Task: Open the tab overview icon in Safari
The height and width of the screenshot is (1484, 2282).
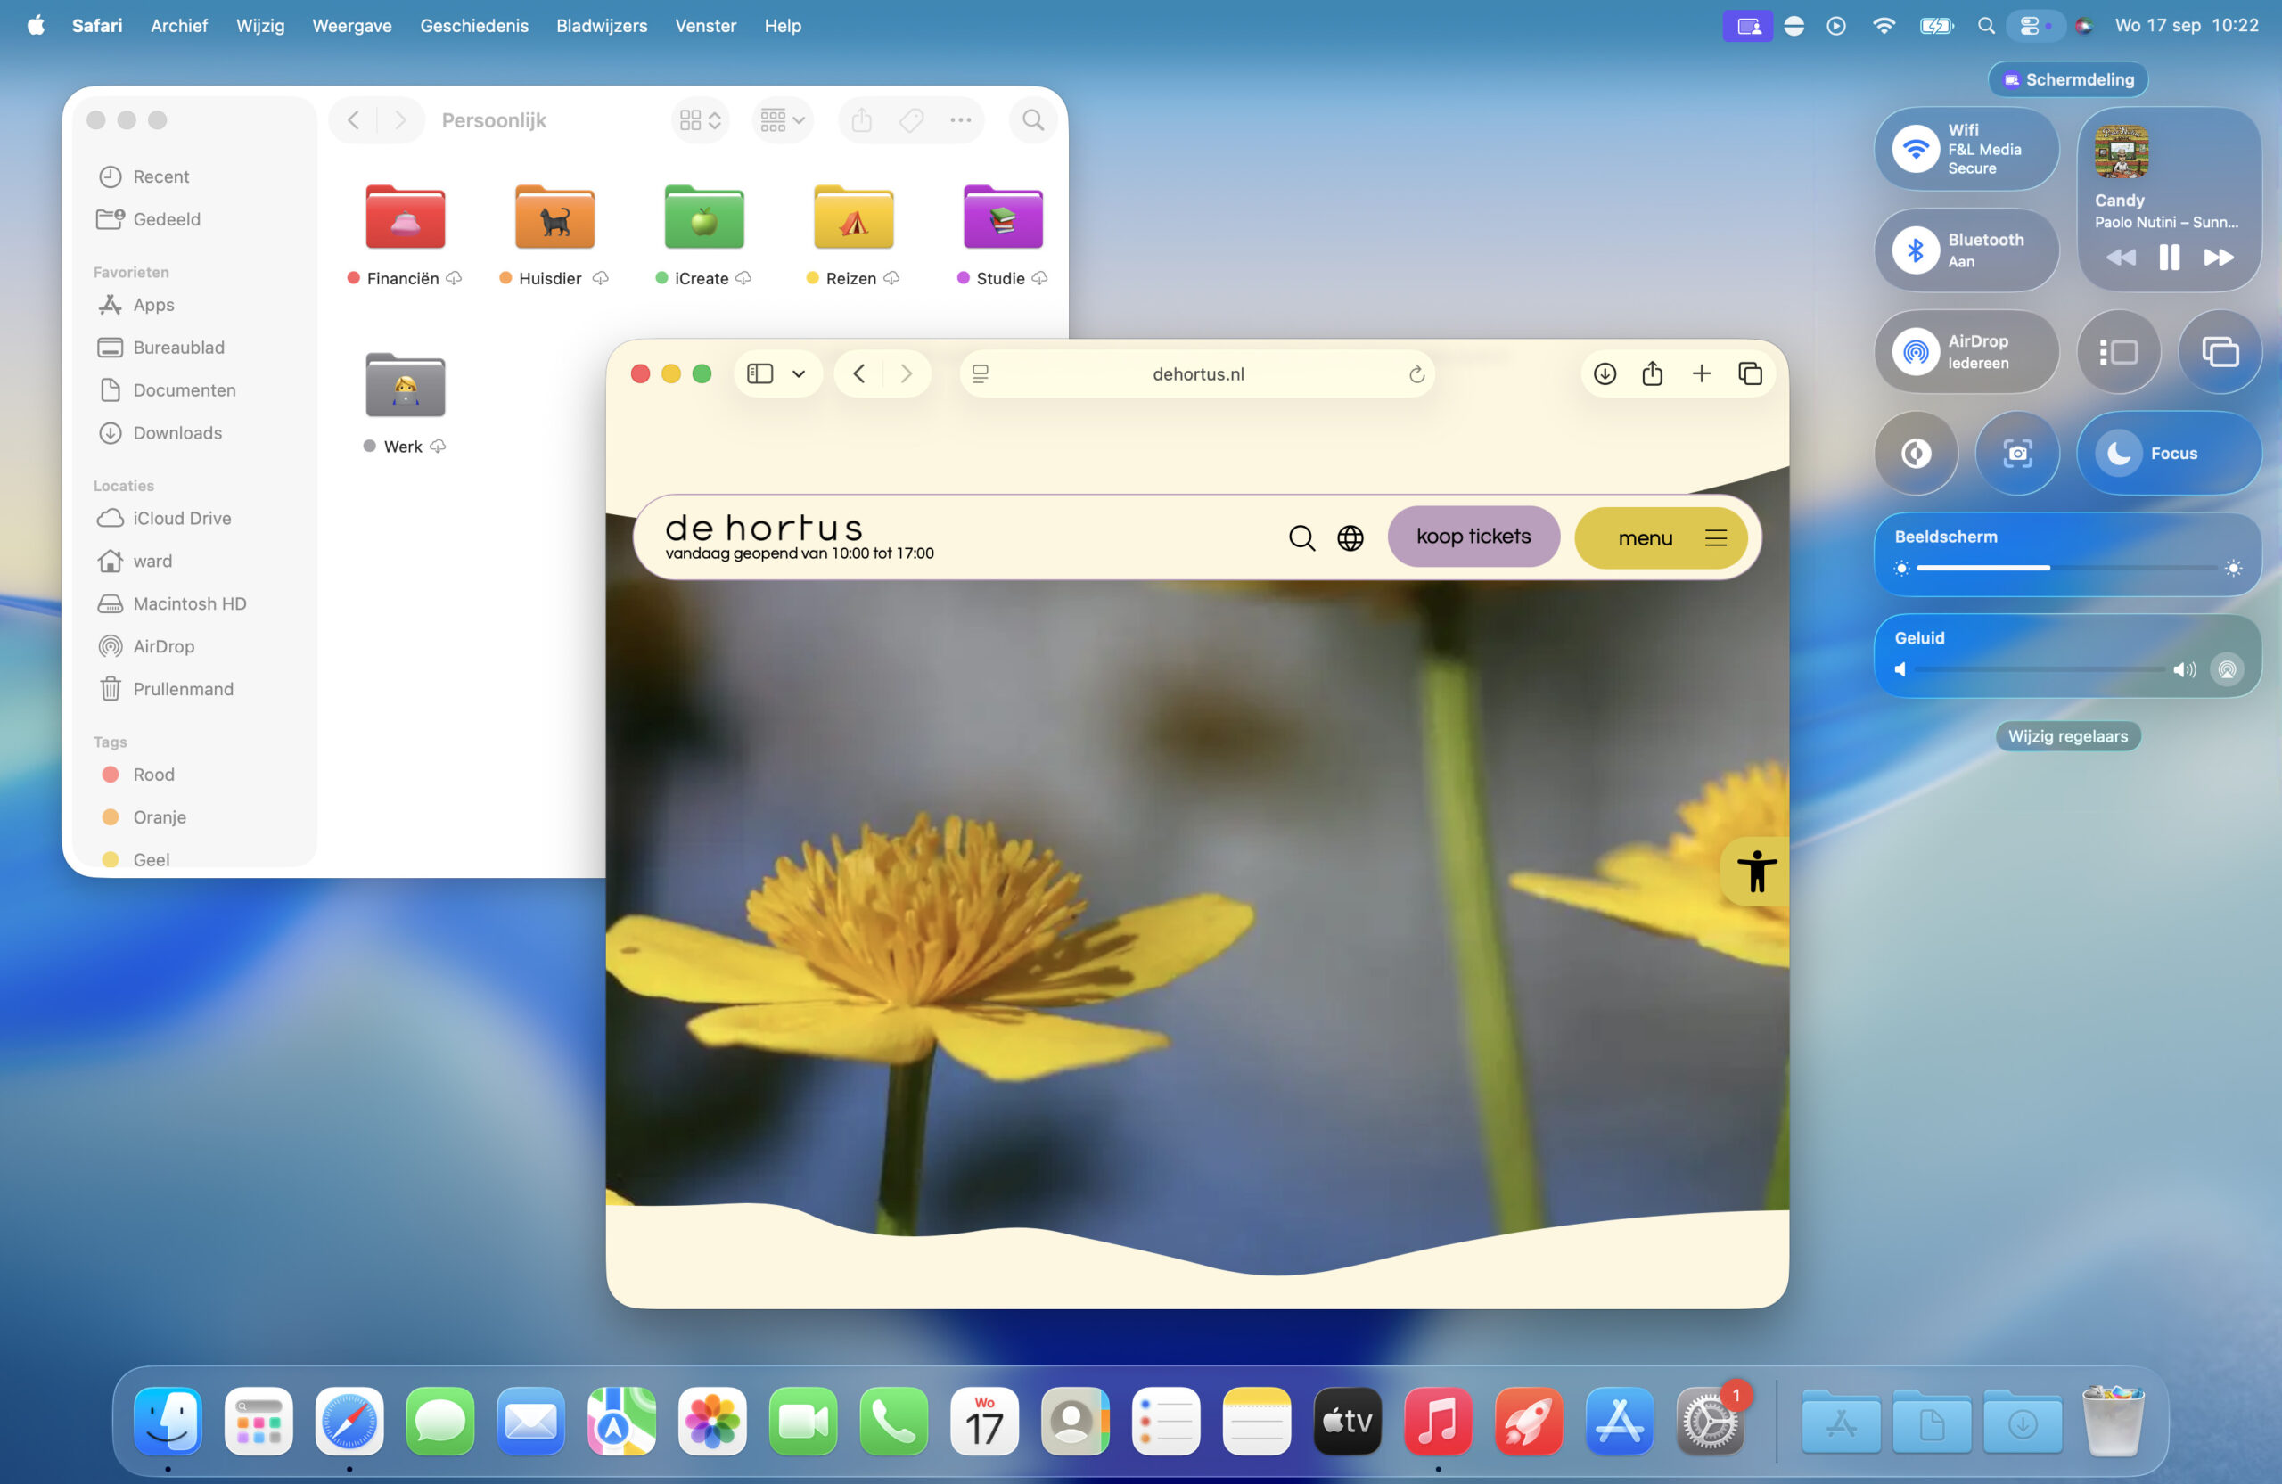Action: 1750,373
